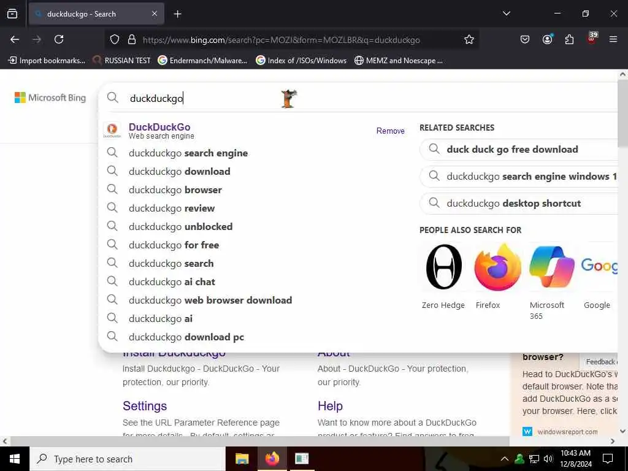628x471 pixels.
Task: Open Import bookmarks bookmark
Action: (47, 61)
